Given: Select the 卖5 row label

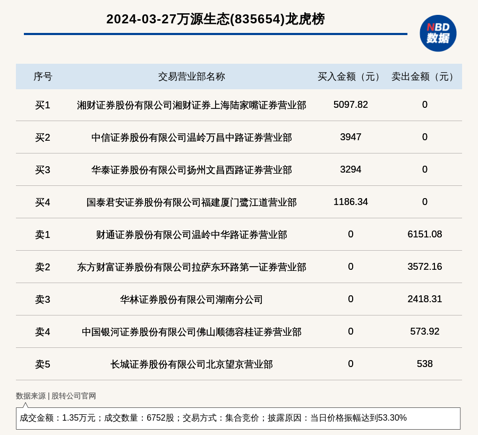Looking at the screenshot, I should (x=42, y=364).
